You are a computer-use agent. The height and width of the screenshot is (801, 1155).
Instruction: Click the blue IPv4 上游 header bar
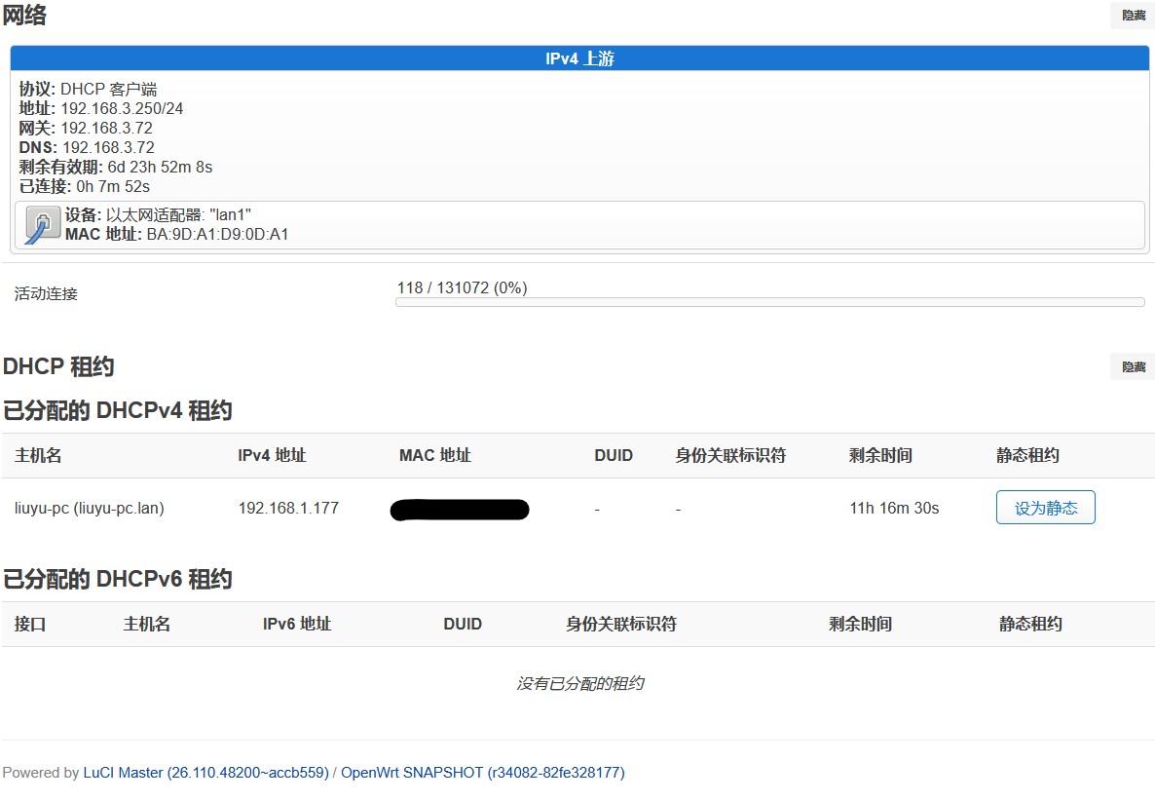tap(579, 58)
